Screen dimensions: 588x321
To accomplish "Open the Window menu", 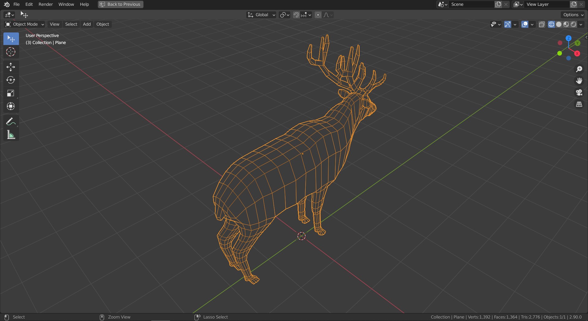I will click(66, 4).
